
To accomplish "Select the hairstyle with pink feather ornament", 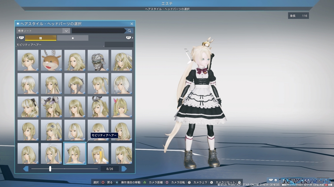I will tap(122, 107).
